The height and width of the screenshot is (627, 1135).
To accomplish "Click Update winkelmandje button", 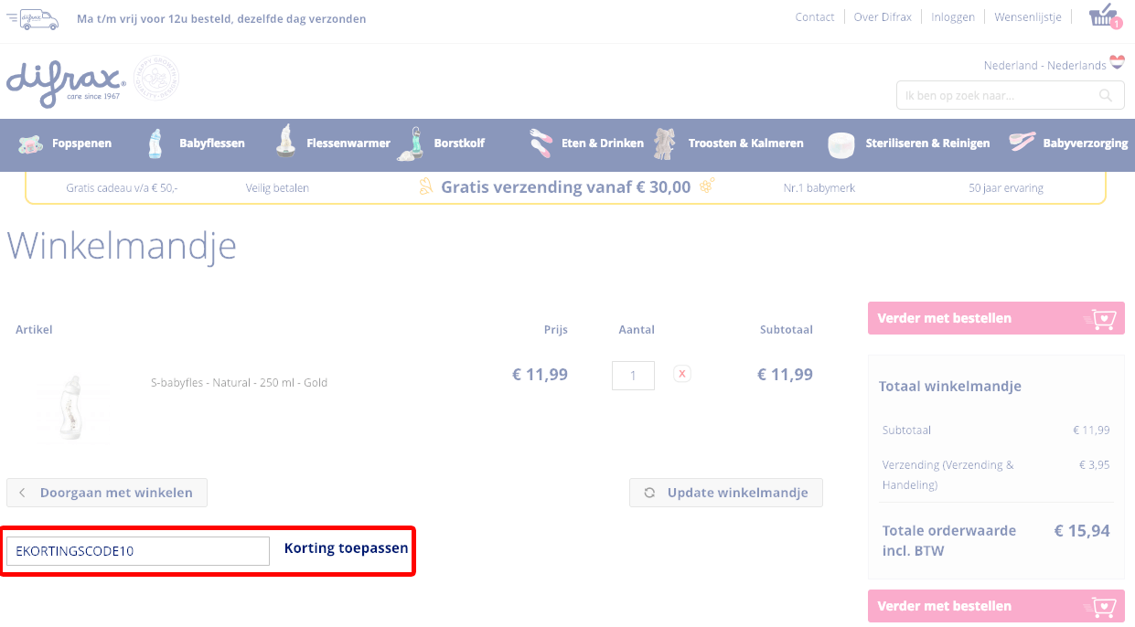I will tap(726, 493).
